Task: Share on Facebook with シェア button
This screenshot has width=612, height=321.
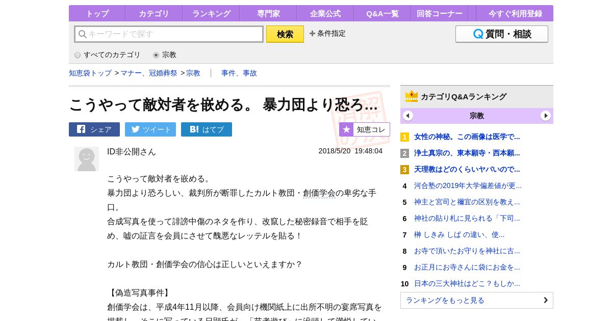Action: (94, 129)
